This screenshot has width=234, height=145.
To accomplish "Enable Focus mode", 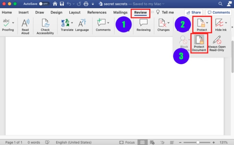I will click(x=127, y=142).
